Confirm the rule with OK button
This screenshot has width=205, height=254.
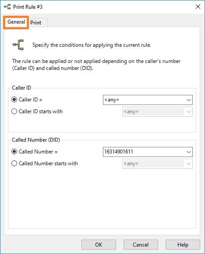click(x=99, y=245)
